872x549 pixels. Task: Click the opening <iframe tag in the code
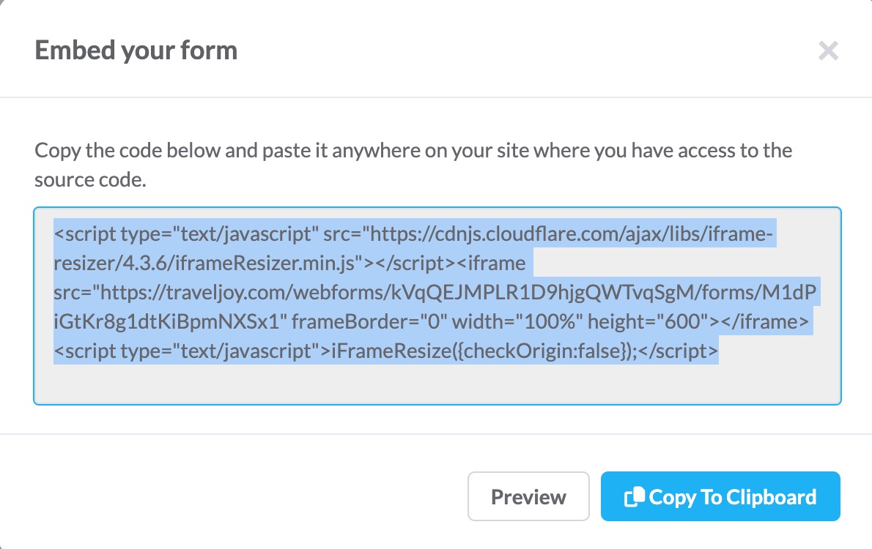click(491, 263)
